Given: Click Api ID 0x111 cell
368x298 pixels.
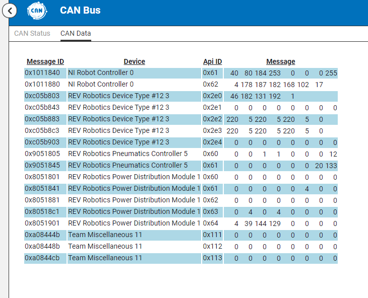Looking at the screenshot, I should click(212, 235).
